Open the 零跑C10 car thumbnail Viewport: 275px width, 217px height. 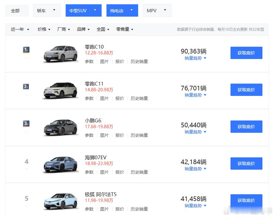(60, 54)
